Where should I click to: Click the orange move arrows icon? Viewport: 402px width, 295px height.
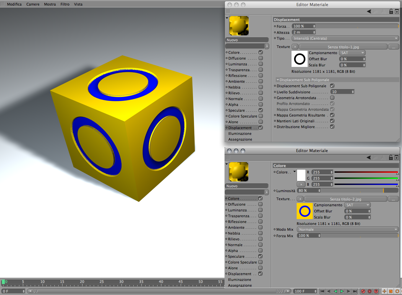(384, 291)
